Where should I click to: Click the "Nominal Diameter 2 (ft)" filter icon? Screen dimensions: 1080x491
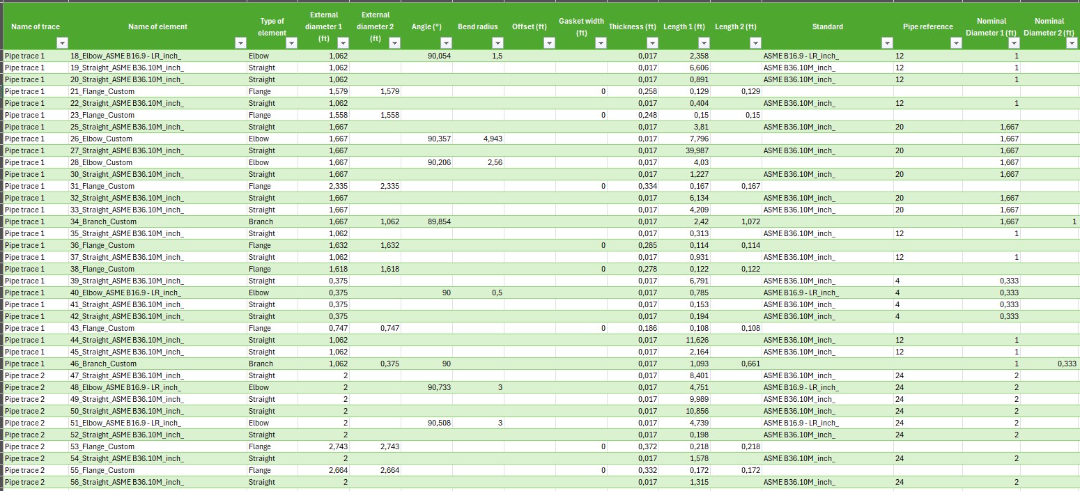pyautogui.click(x=1071, y=42)
